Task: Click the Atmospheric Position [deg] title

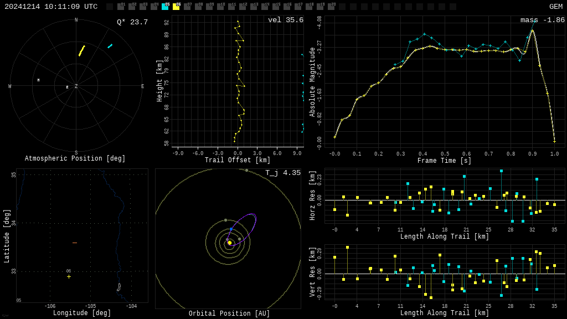Action: click(x=75, y=159)
